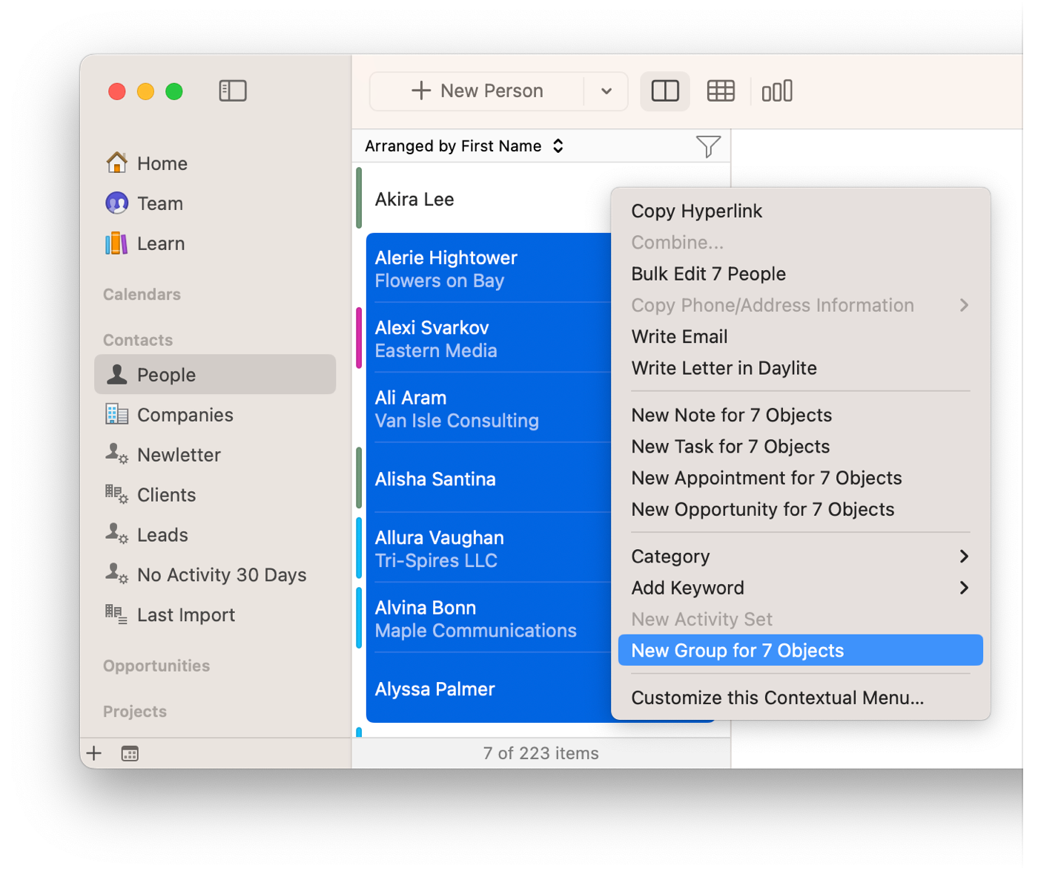Switch to split list view

pos(664,91)
